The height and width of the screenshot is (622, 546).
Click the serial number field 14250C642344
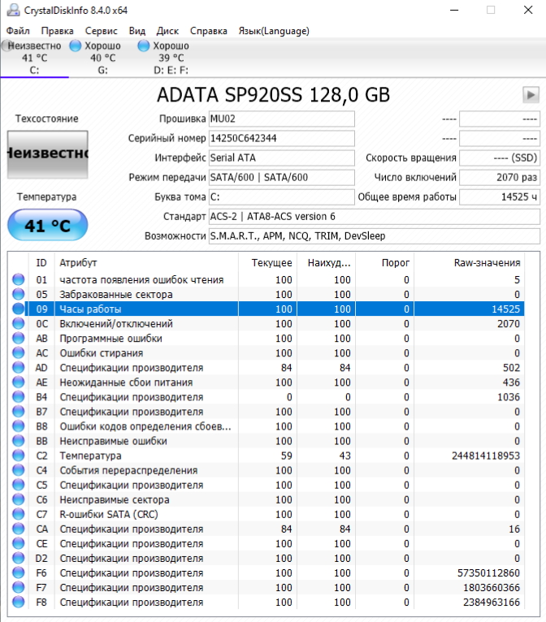click(x=282, y=138)
